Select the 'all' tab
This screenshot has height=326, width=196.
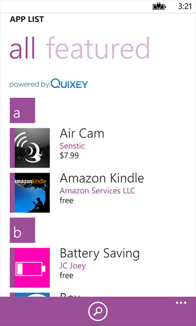(x=22, y=48)
